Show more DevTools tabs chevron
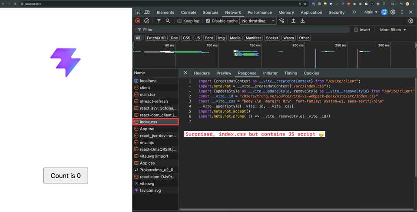 354,12
